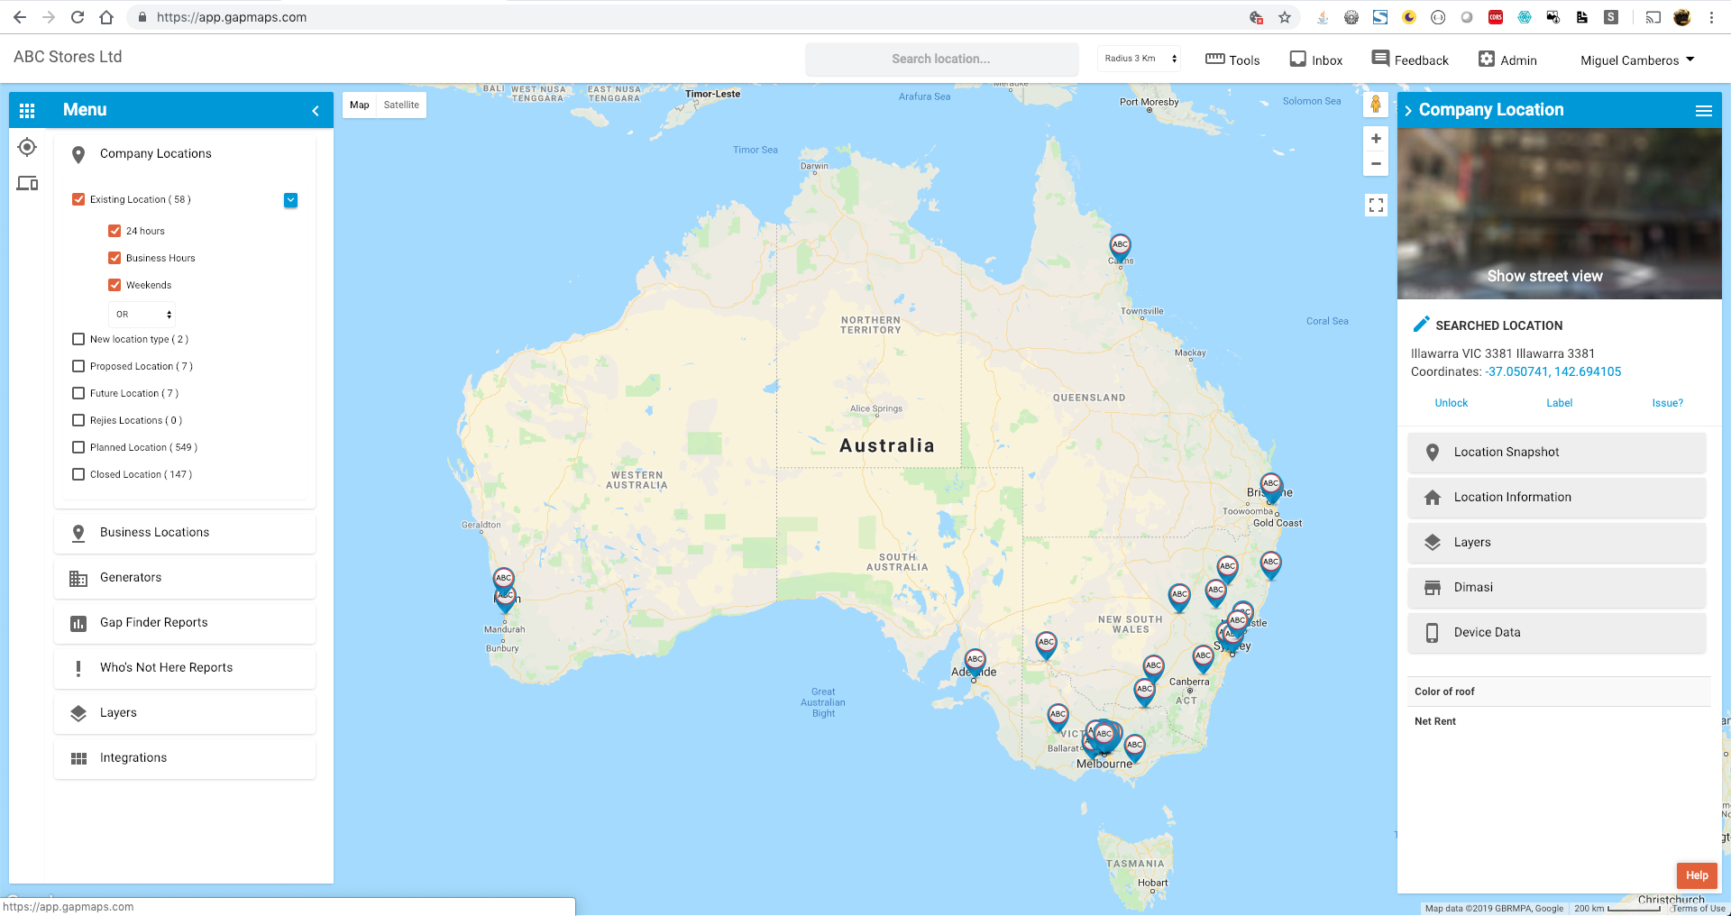The width and height of the screenshot is (1731, 916).
Task: Click the Issue? link
Action: (1667, 404)
